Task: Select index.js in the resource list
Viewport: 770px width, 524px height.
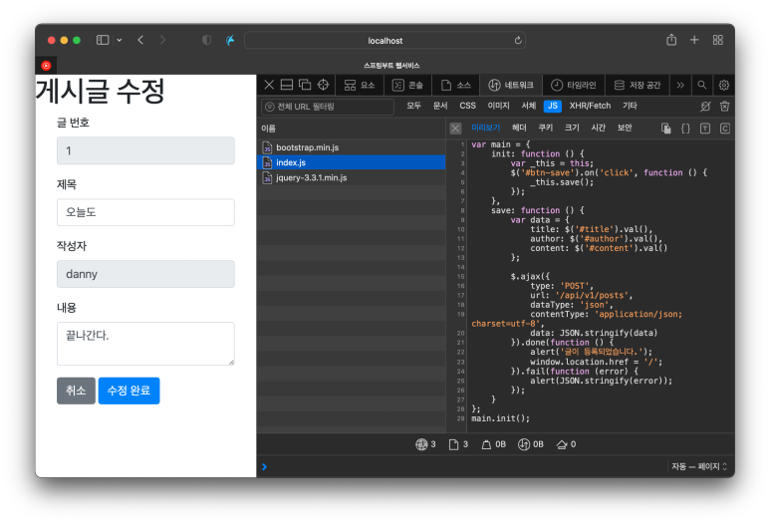Action: pos(351,162)
